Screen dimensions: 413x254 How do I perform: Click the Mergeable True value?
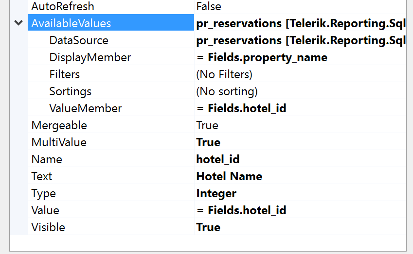(207, 125)
